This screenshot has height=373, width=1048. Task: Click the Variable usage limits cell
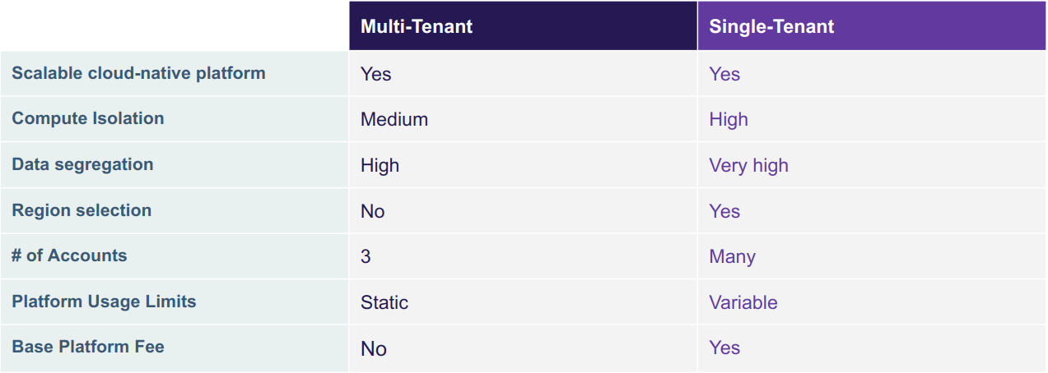(x=743, y=302)
